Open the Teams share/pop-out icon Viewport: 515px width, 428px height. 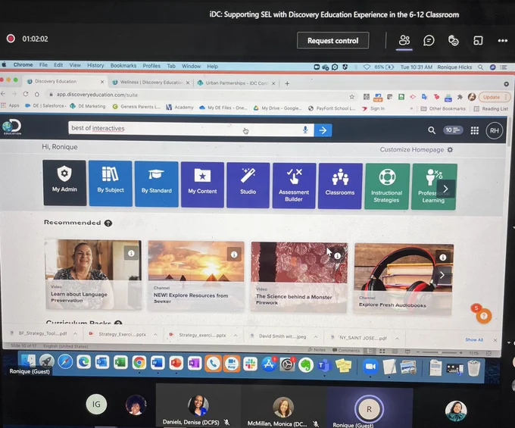[x=478, y=41]
